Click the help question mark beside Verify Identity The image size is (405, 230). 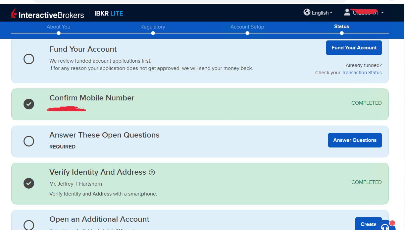(x=152, y=172)
